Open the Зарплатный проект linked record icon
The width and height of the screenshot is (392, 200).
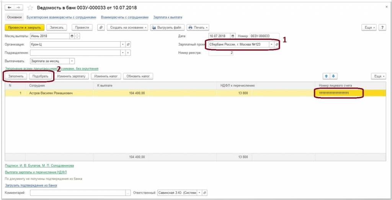[277, 44]
